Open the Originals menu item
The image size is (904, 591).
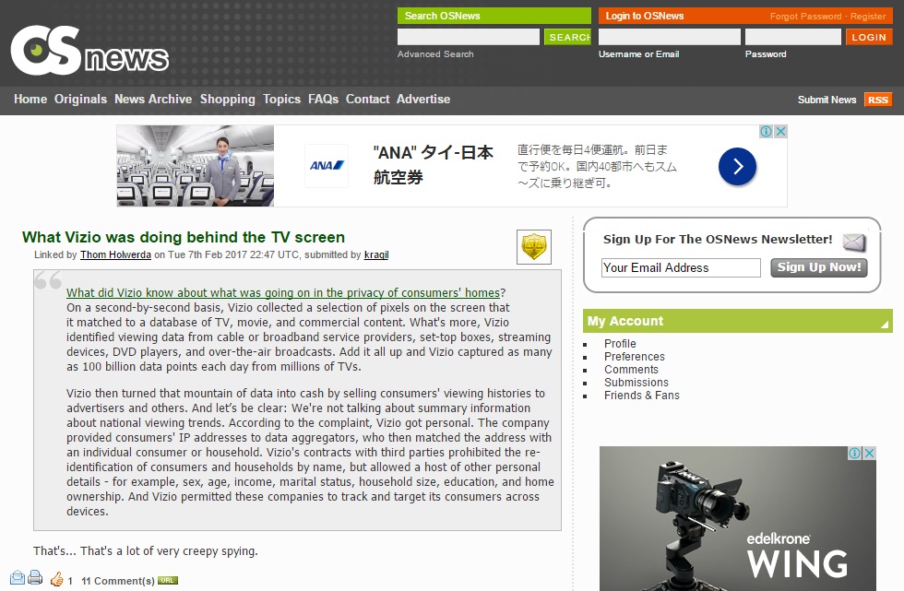tap(81, 99)
